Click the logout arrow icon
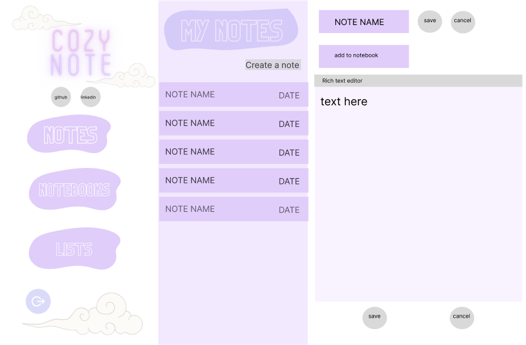526x345 pixels. point(38,301)
